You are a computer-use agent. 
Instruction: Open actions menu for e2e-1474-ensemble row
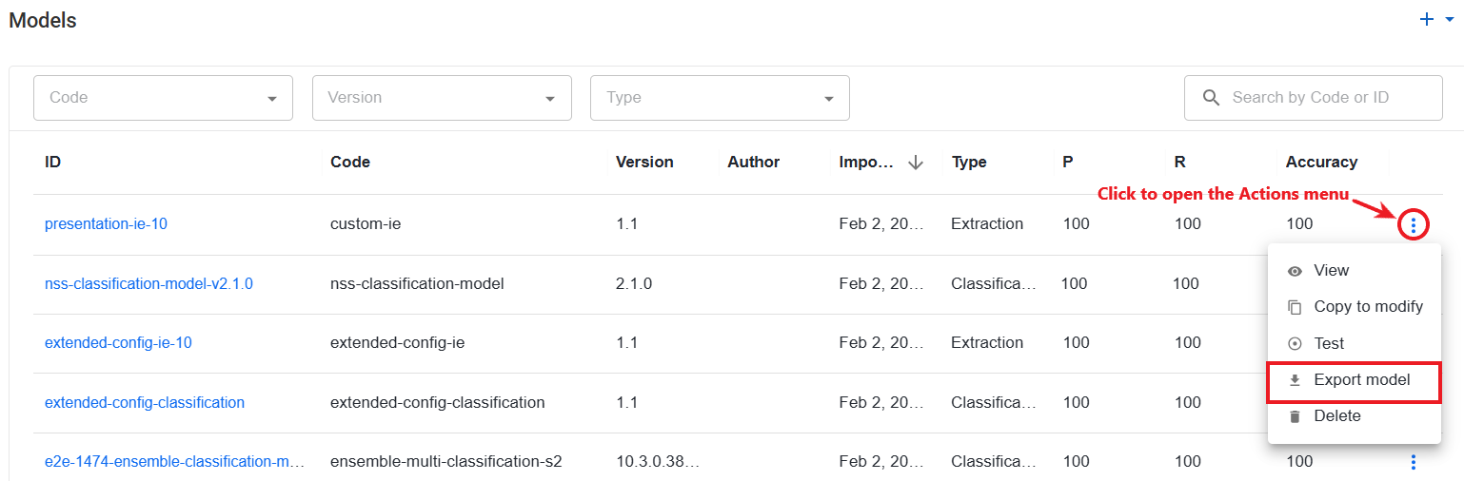click(x=1414, y=462)
